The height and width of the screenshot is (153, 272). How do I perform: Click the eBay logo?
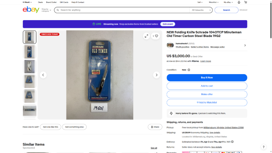pos(31,10)
